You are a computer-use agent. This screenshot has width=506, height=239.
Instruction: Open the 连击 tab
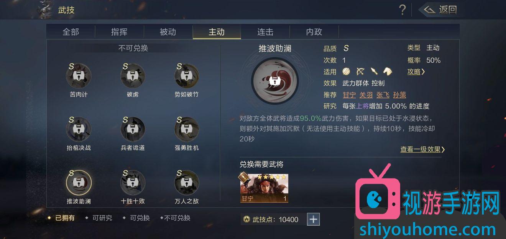pos(265,32)
